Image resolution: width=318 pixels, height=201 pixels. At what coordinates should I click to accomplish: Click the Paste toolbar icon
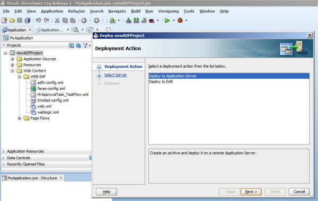tap(73, 21)
